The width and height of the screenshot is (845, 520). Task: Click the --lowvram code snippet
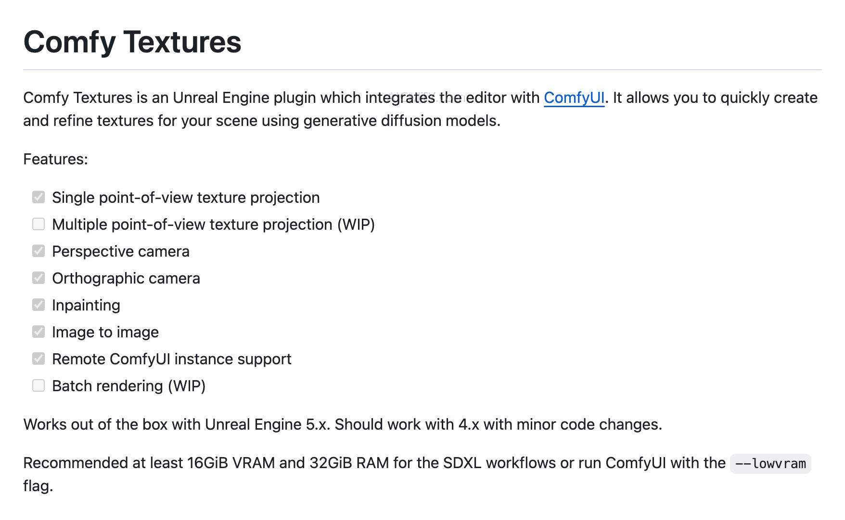point(770,464)
